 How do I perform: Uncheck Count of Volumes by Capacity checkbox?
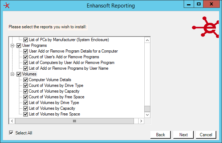point(25,91)
